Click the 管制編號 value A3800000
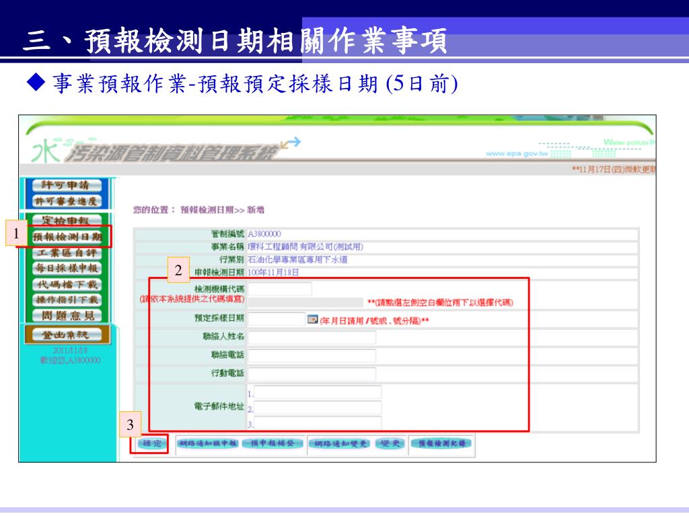 (x=264, y=234)
